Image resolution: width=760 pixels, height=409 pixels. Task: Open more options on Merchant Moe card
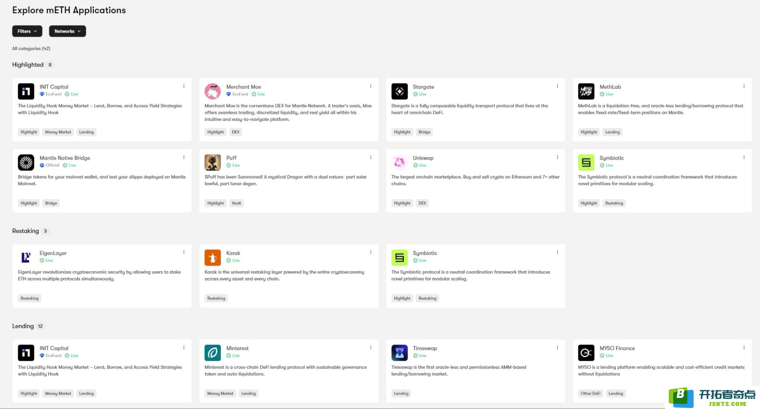pyautogui.click(x=371, y=86)
